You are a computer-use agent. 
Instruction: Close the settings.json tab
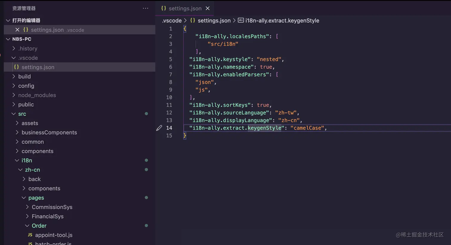[x=208, y=8]
